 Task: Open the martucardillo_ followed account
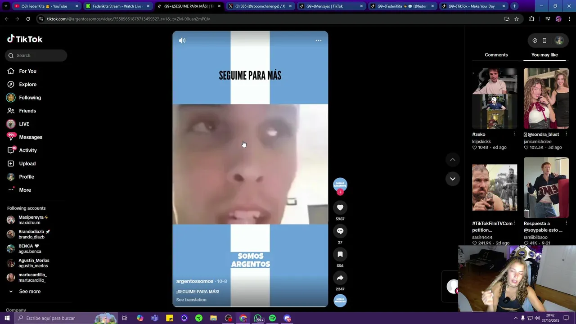[x=33, y=277]
